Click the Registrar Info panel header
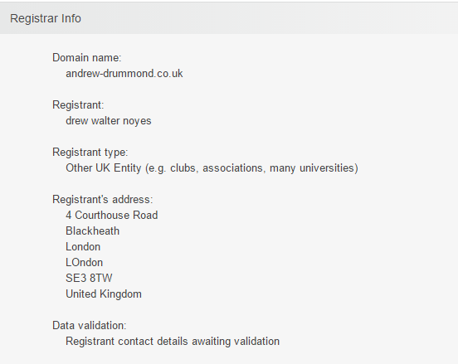458x364 pixels. tap(229, 18)
